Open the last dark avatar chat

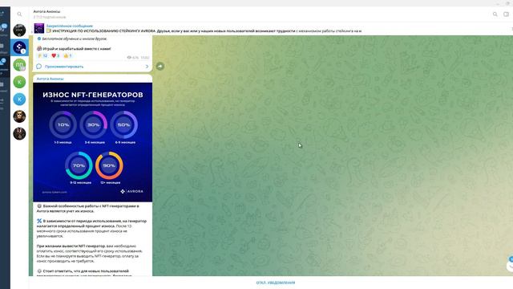[x=19, y=134]
